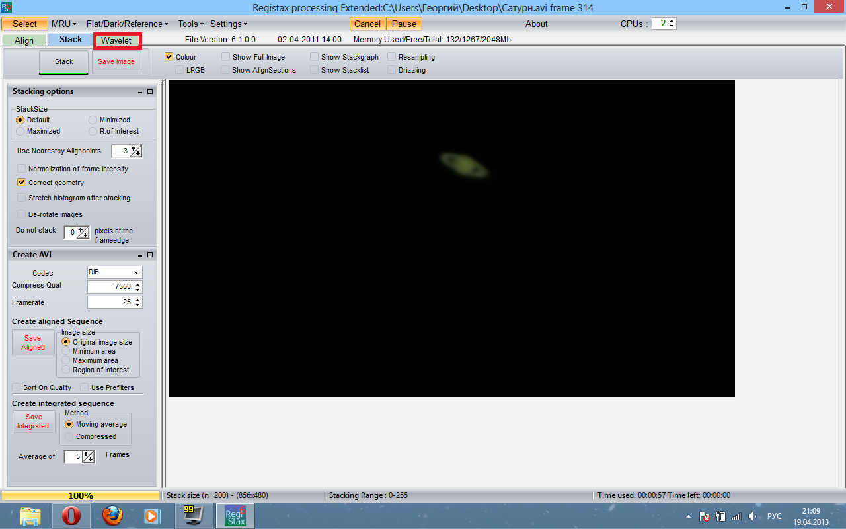The height and width of the screenshot is (529, 846).
Task: Select Moving average method
Action: point(69,424)
